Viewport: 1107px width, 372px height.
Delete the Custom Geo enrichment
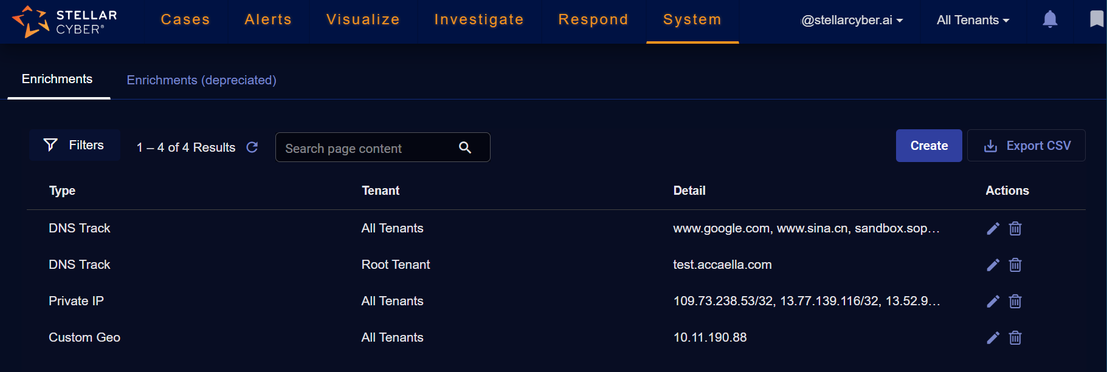pos(1015,338)
